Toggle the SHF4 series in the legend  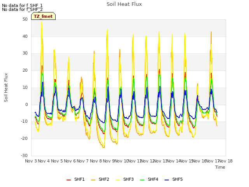click(x=149, y=179)
